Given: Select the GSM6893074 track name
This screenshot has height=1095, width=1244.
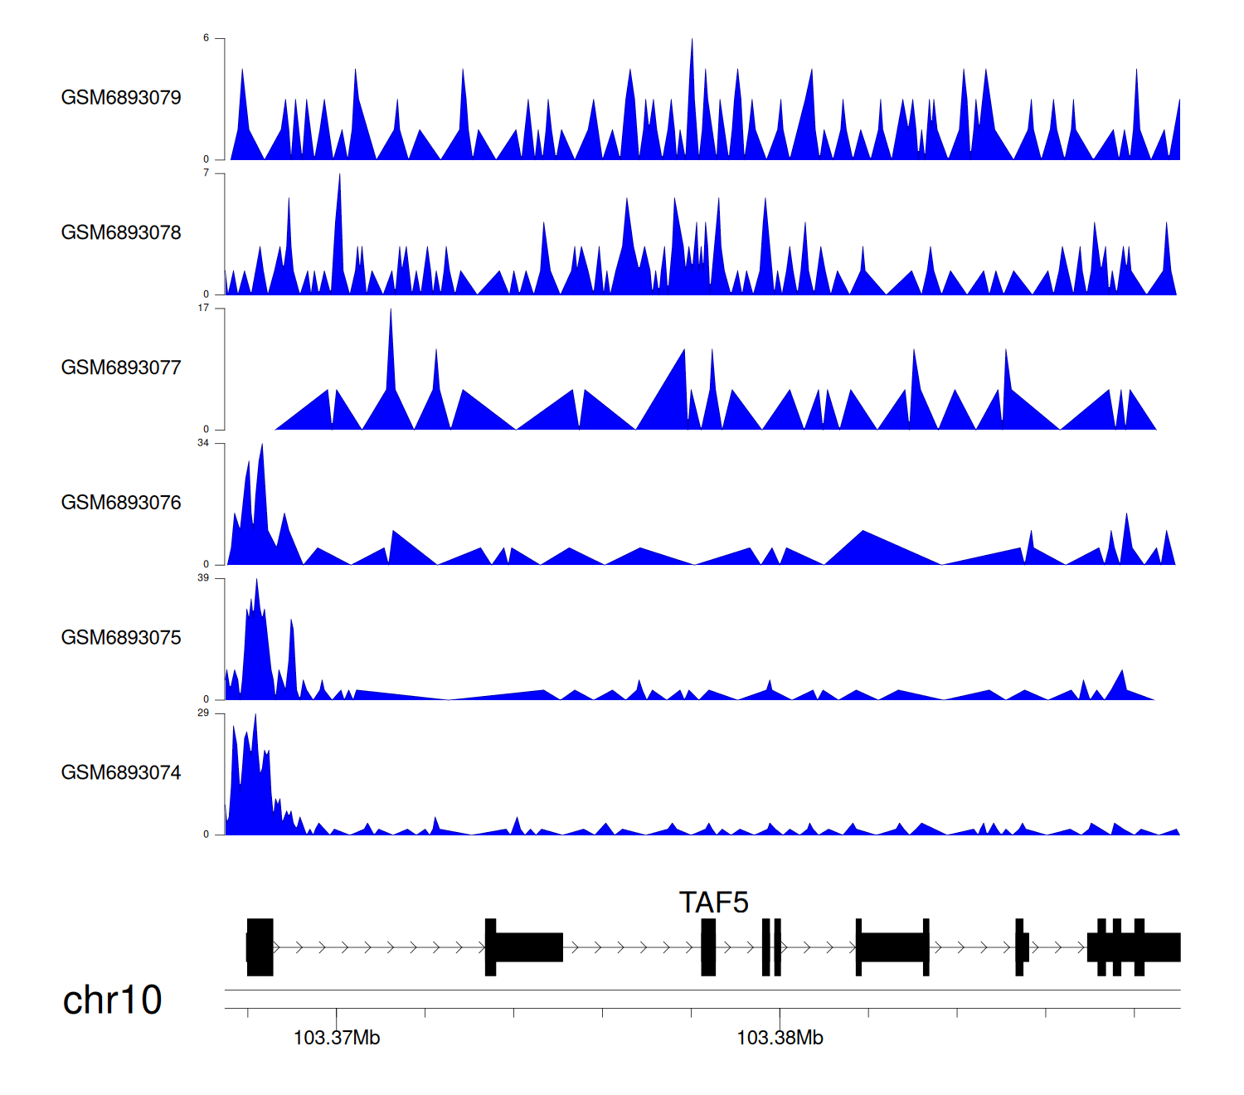Looking at the screenshot, I should [121, 773].
